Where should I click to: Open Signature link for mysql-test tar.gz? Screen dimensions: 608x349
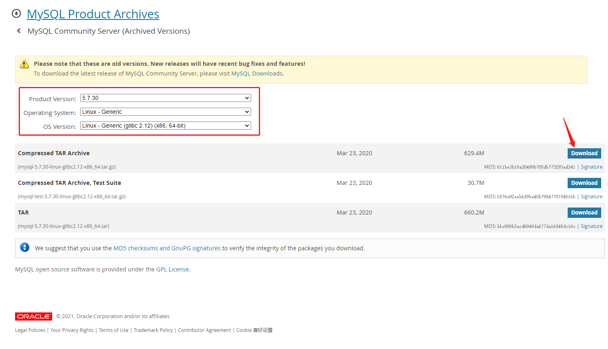pyautogui.click(x=591, y=197)
